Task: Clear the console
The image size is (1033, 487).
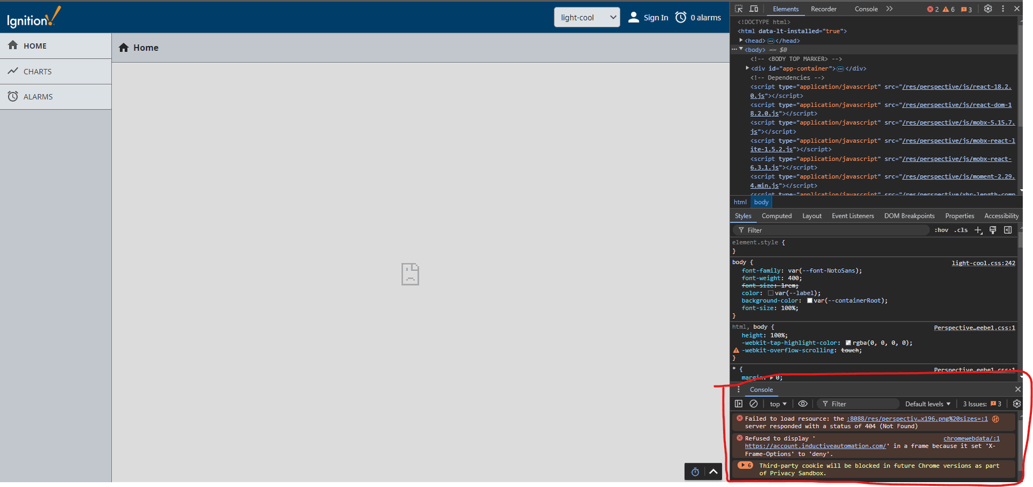Action: pos(754,404)
